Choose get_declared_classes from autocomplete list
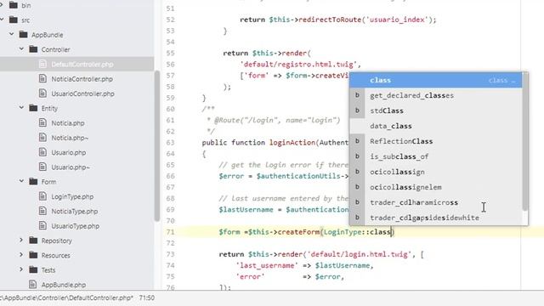 pyautogui.click(x=436, y=95)
